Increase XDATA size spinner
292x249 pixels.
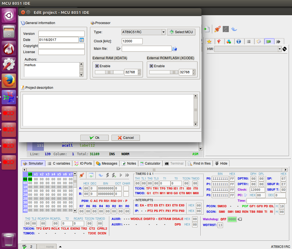click(139, 71)
